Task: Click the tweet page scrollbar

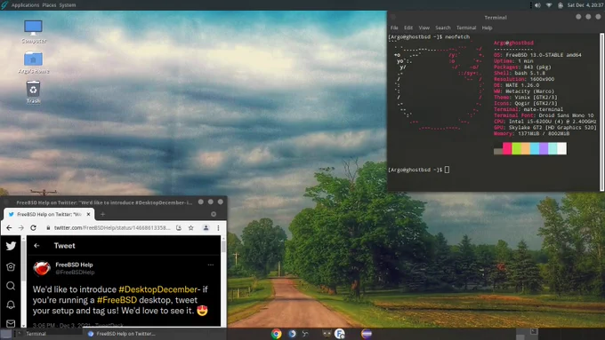Action: point(223,281)
